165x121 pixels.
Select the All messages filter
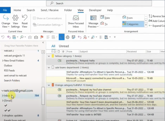[x=53, y=46]
